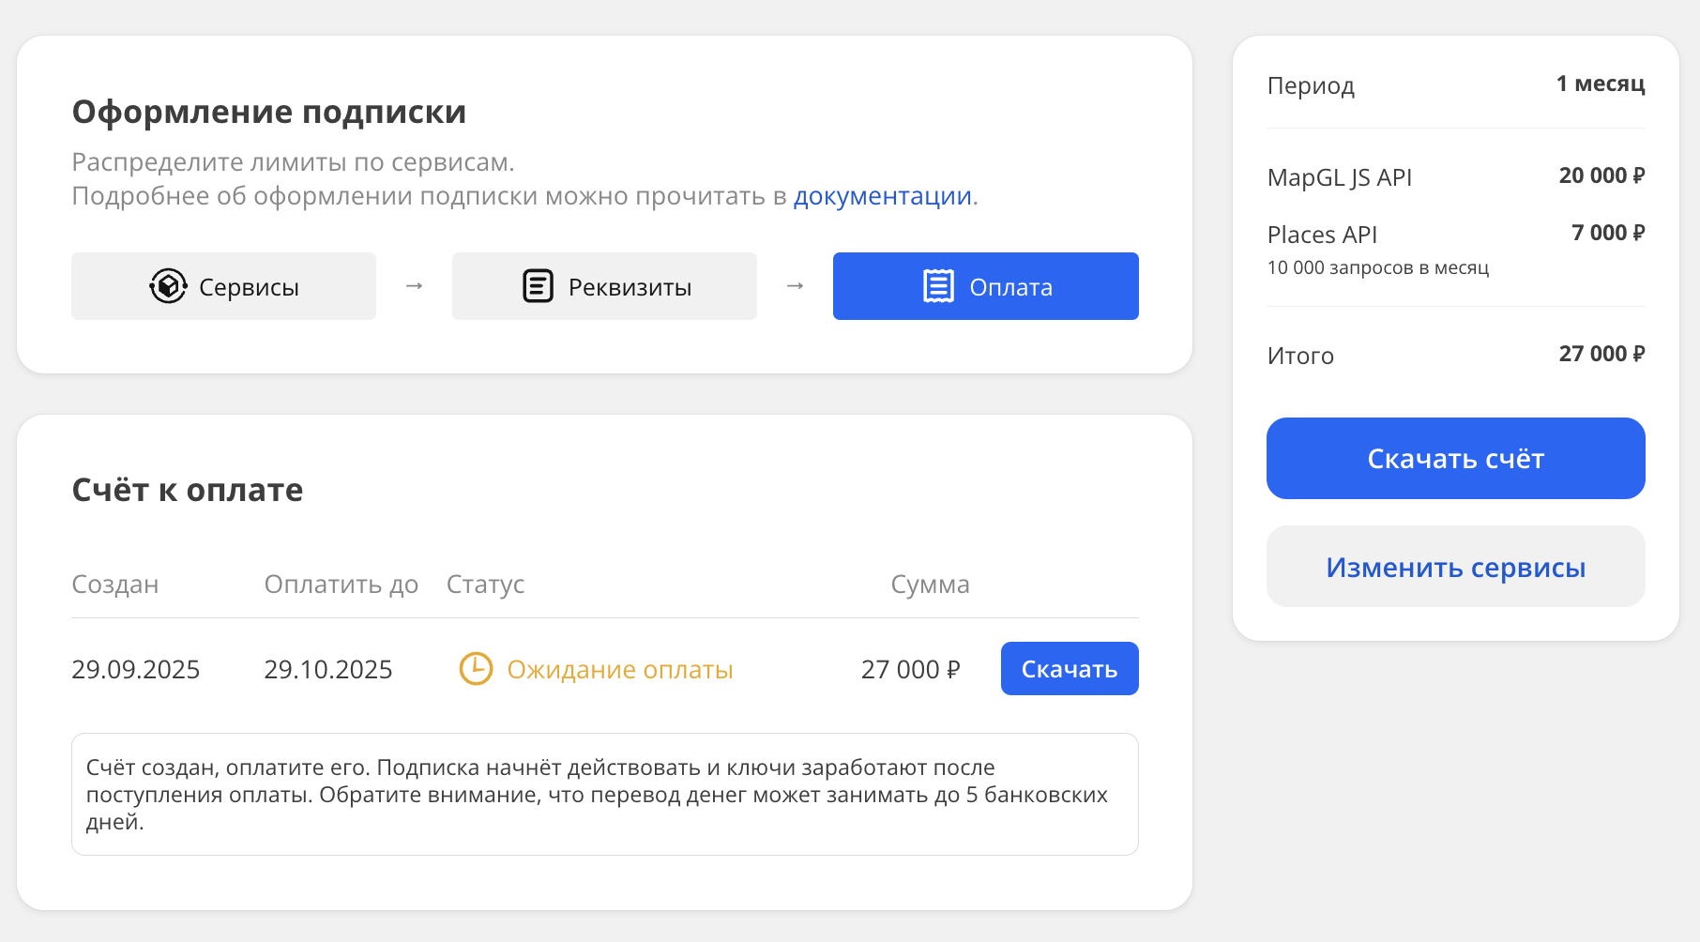Select the Оплата step label
This screenshot has width=1700, height=942.
click(x=1010, y=287)
